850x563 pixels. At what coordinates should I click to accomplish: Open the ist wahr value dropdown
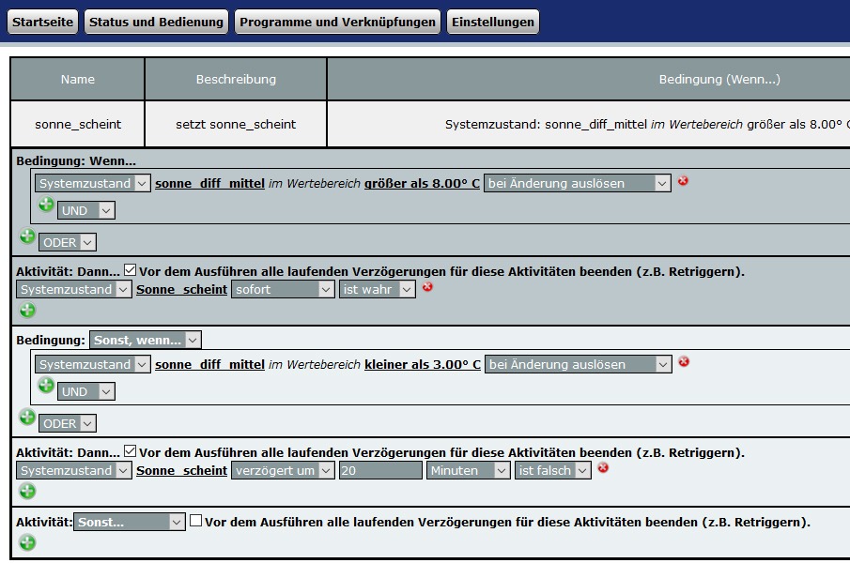point(378,289)
